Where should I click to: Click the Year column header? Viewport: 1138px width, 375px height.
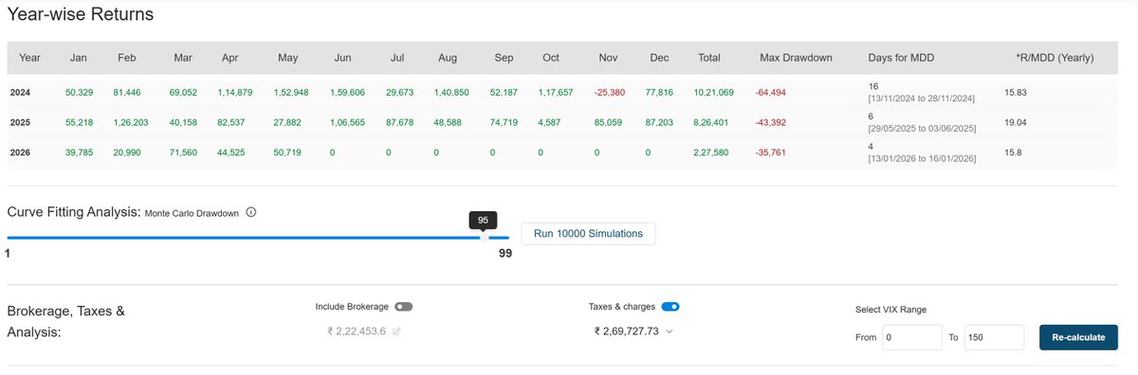pyautogui.click(x=29, y=58)
